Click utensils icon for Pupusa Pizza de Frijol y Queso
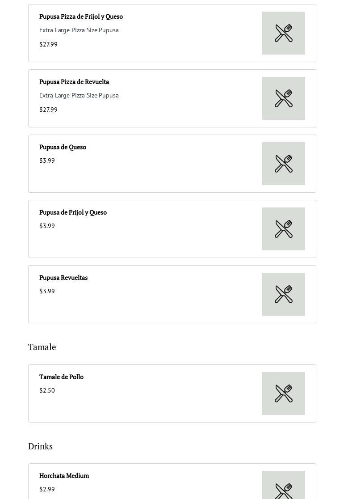344x499 pixels. [284, 33]
